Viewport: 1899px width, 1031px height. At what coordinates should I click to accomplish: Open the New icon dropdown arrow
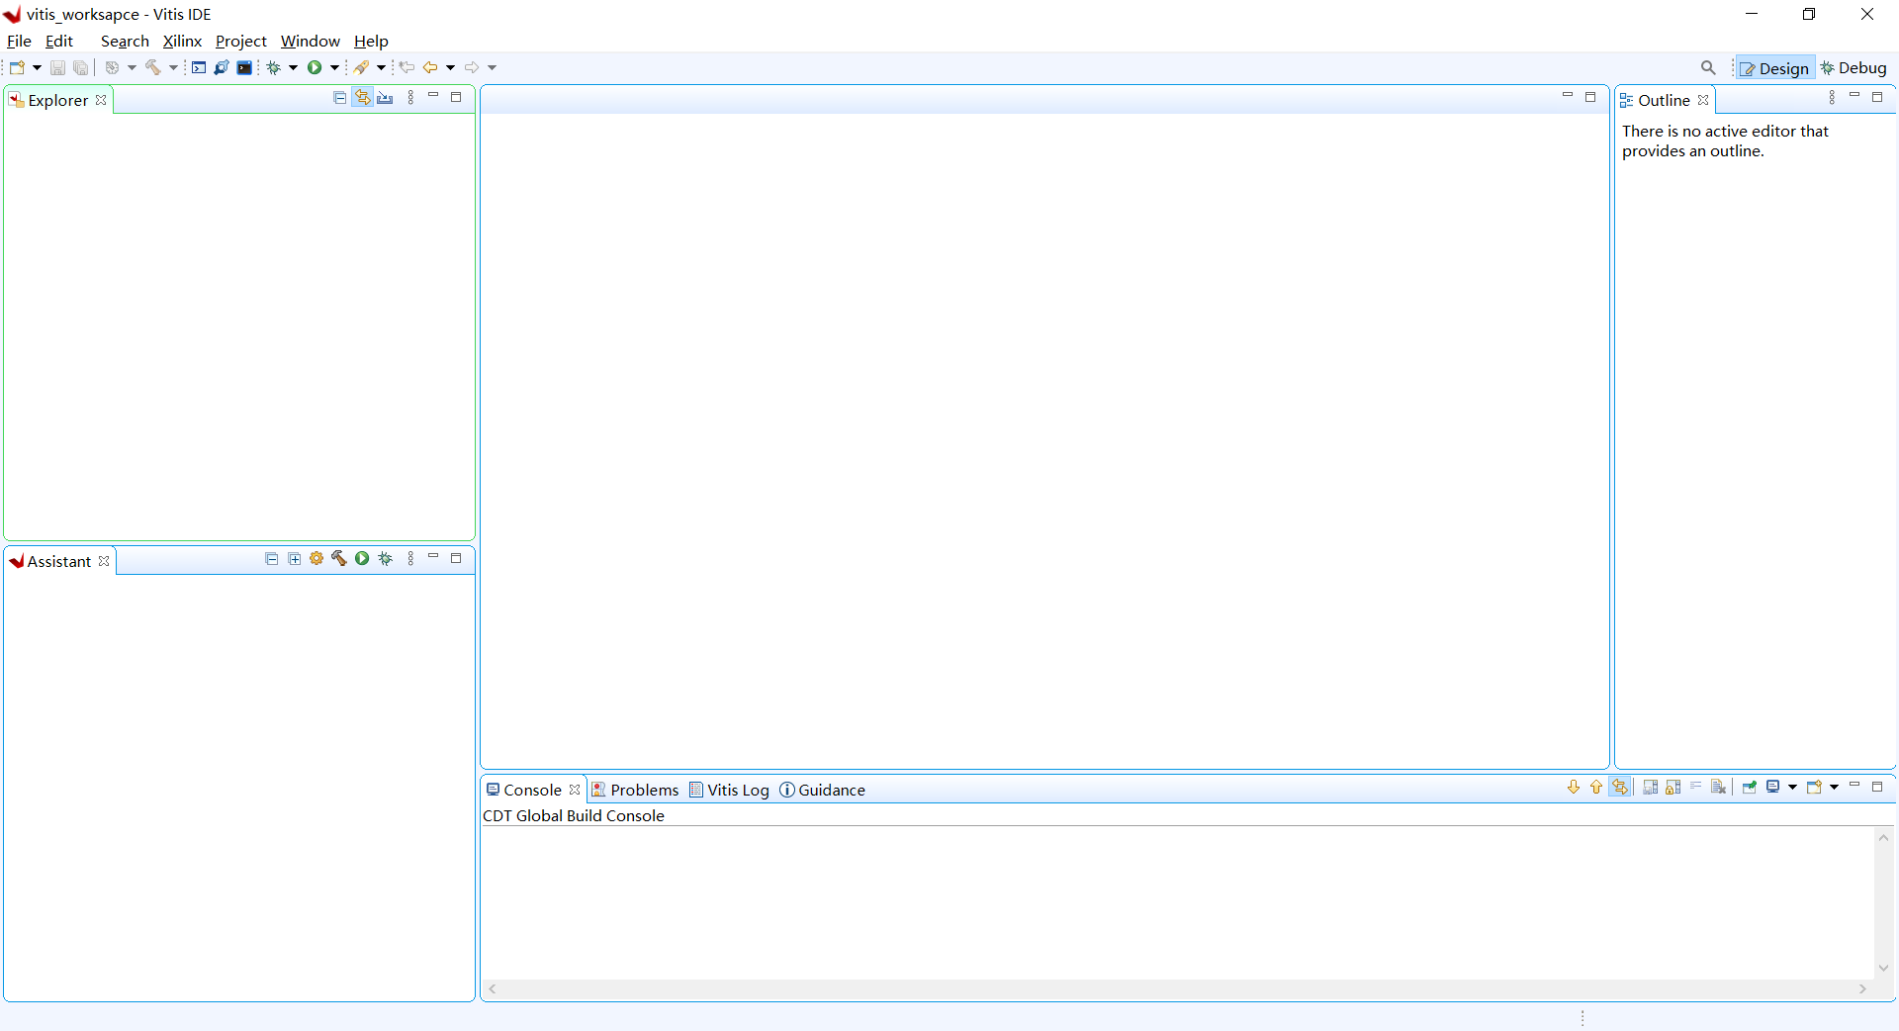pos(37,67)
